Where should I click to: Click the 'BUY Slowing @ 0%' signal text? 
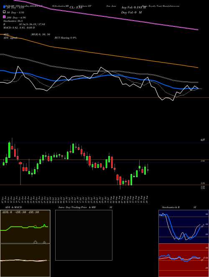pos(66,38)
